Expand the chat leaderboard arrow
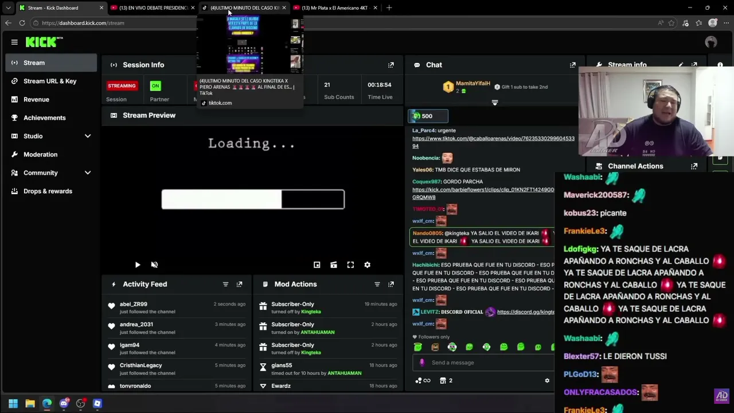The width and height of the screenshot is (734, 413). pos(495,103)
